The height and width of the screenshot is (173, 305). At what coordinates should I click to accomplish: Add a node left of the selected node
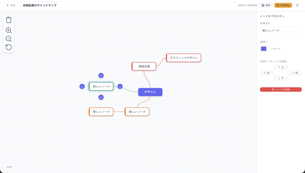(x=82, y=86)
